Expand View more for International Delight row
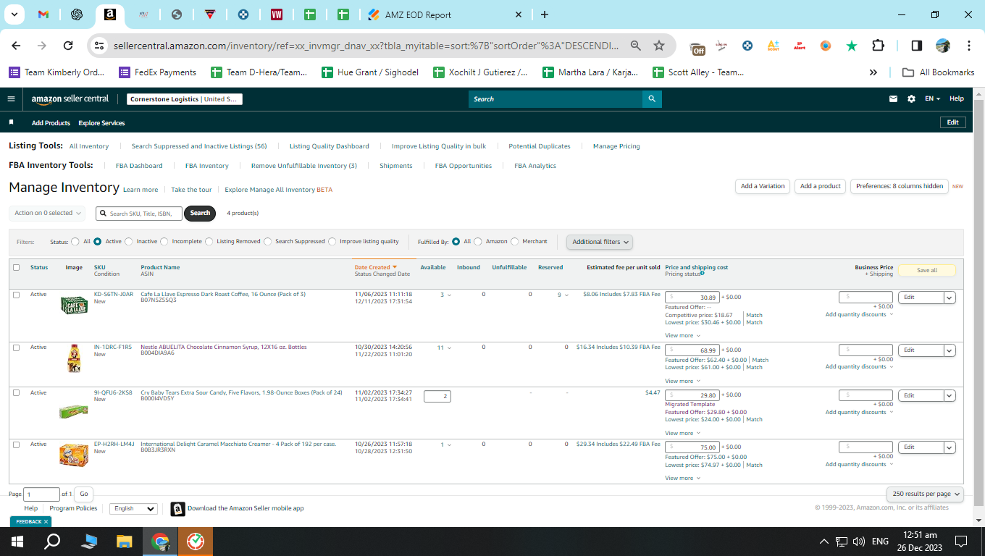This screenshot has height=556, width=985. click(x=683, y=479)
